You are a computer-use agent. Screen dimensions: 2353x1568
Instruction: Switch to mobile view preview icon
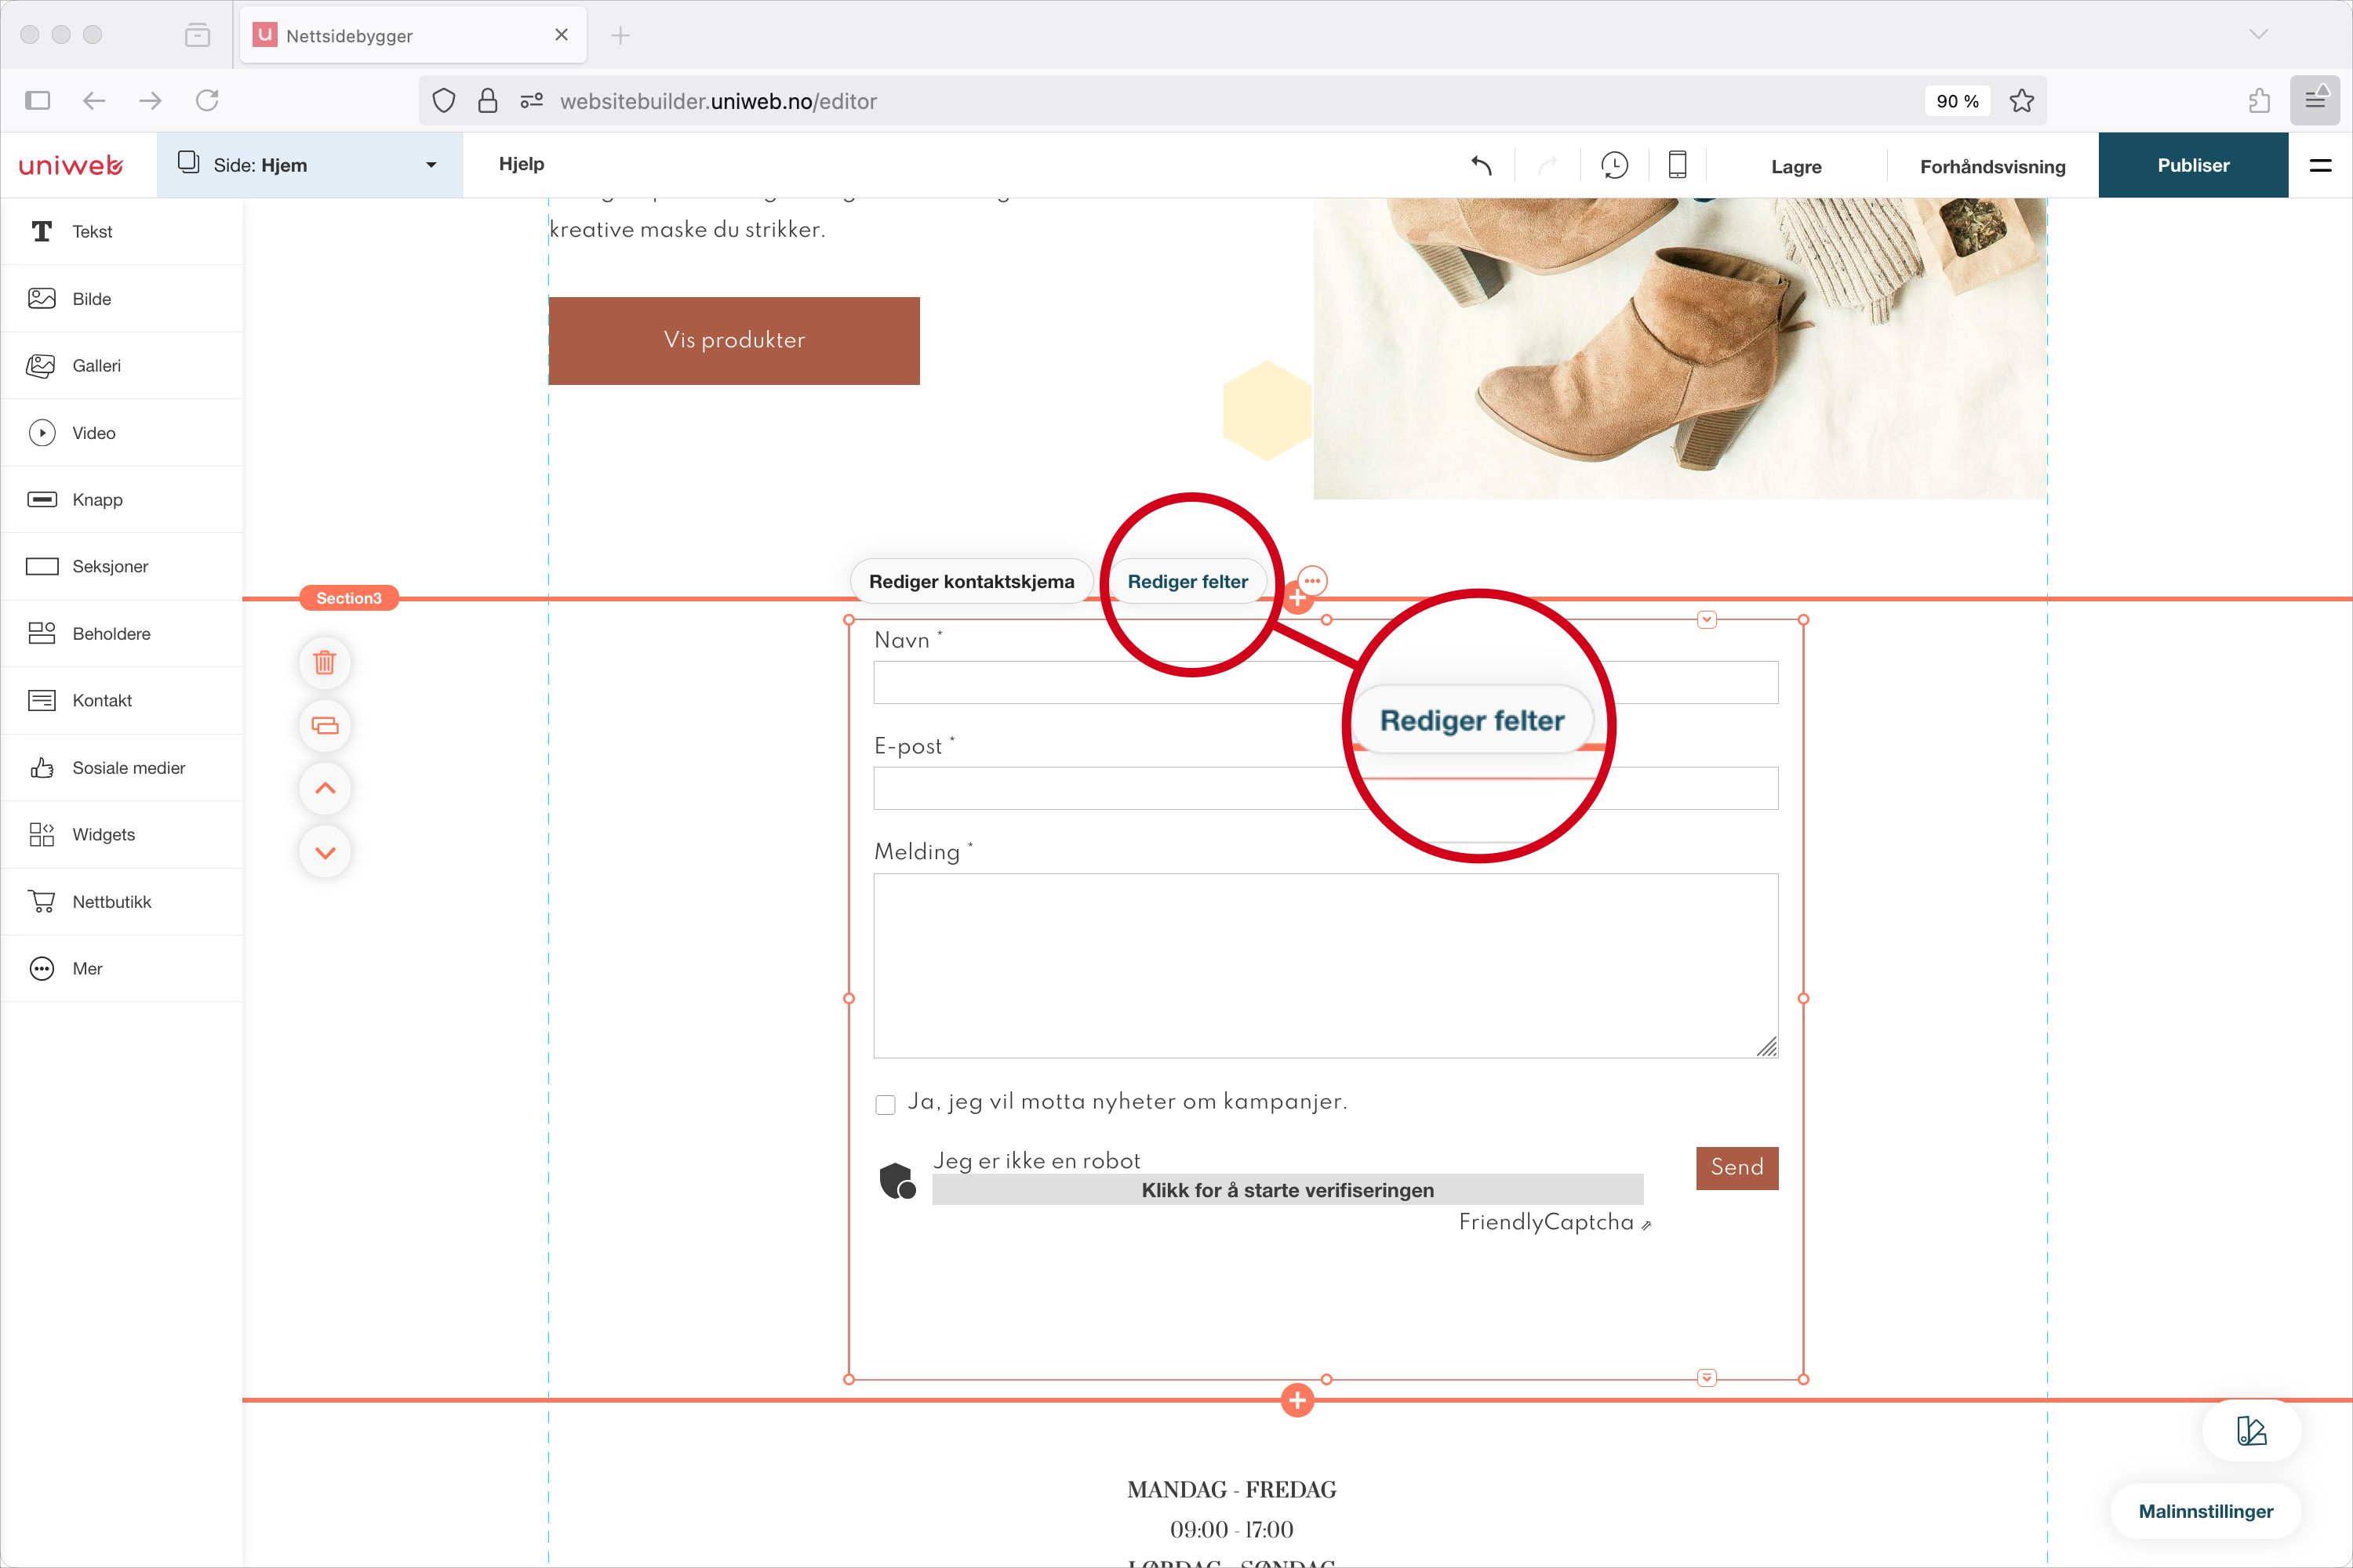[1678, 165]
